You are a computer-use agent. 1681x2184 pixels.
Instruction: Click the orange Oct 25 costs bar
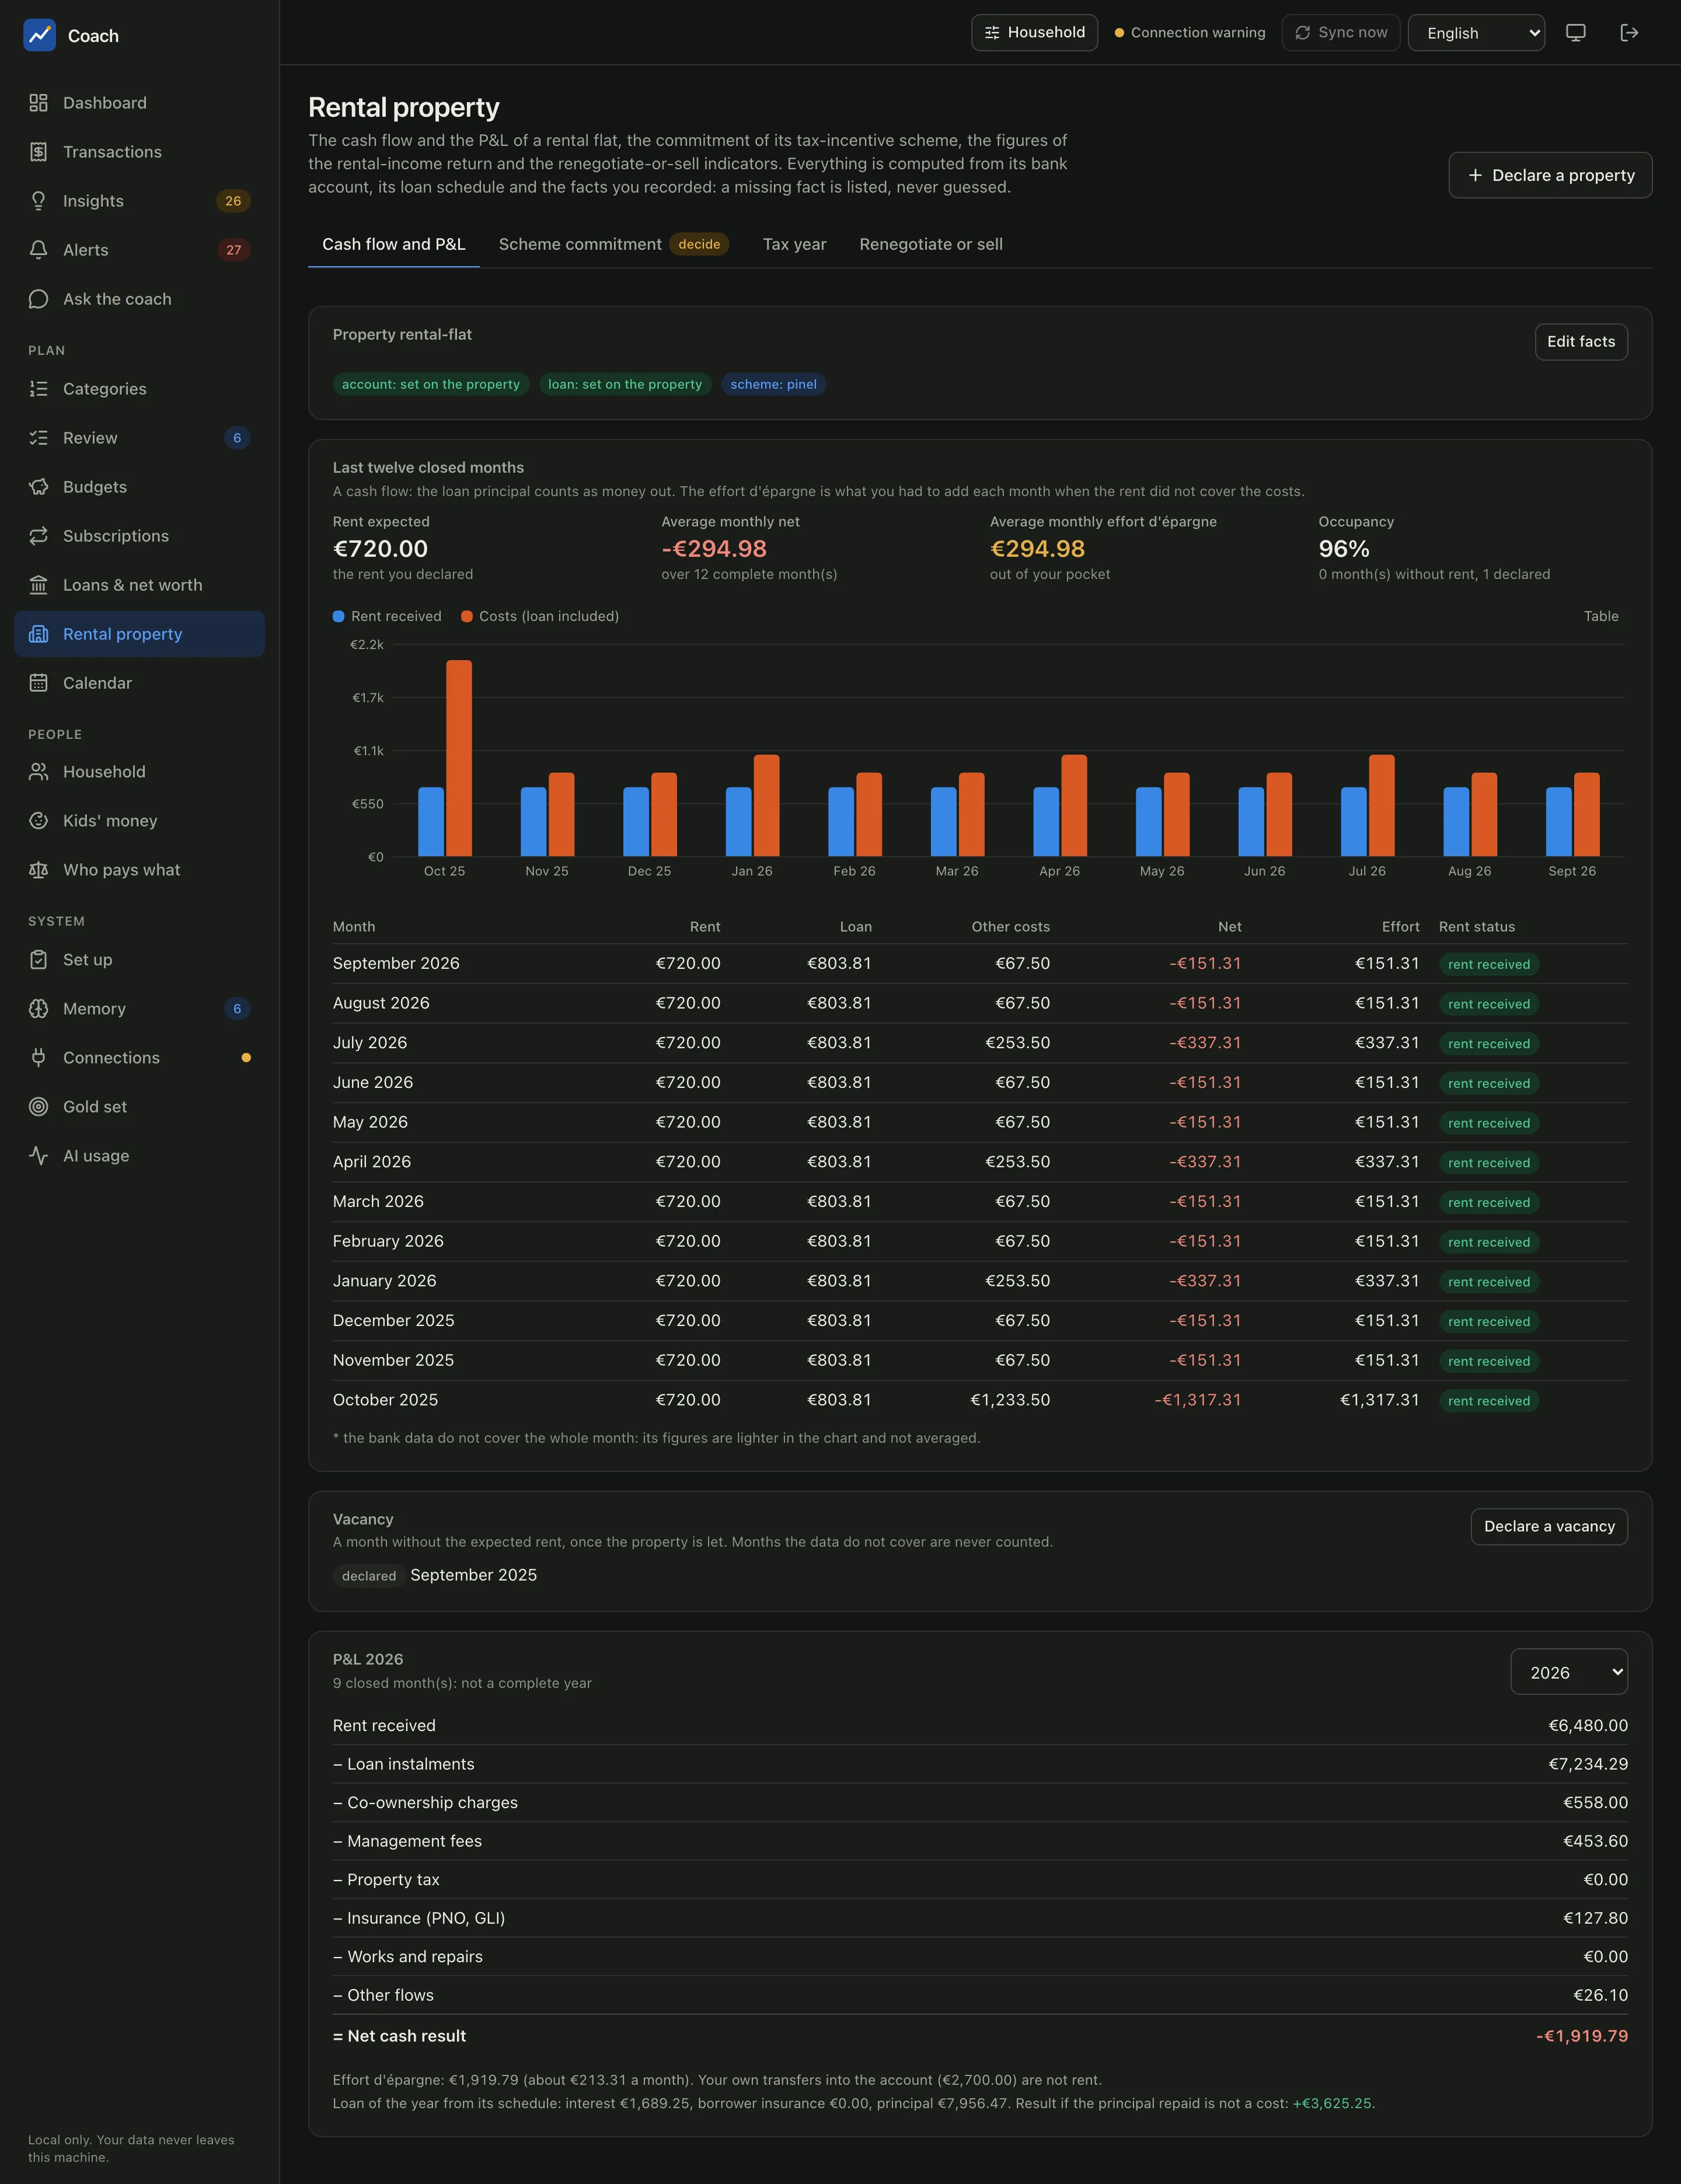point(459,758)
